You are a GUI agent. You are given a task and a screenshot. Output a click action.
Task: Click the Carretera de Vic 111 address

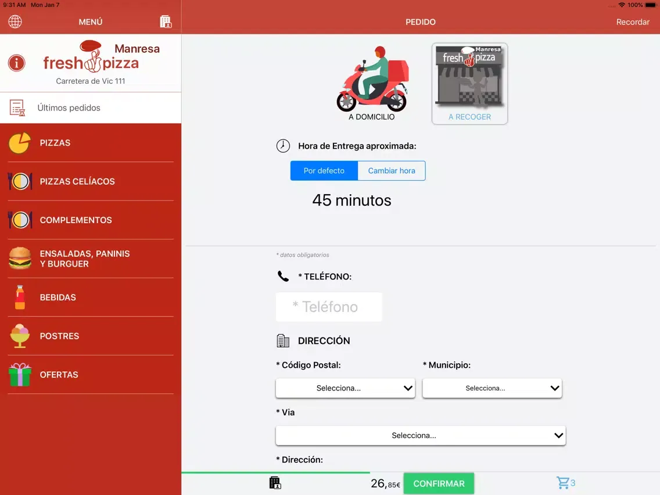(91, 81)
